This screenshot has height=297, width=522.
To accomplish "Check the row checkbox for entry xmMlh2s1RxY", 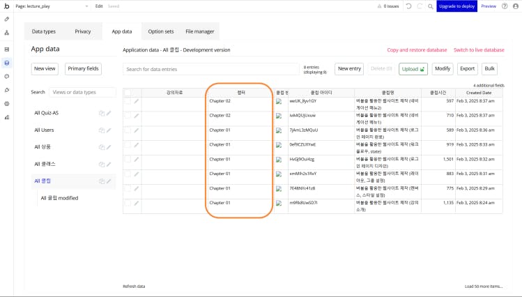I will tap(128, 174).
